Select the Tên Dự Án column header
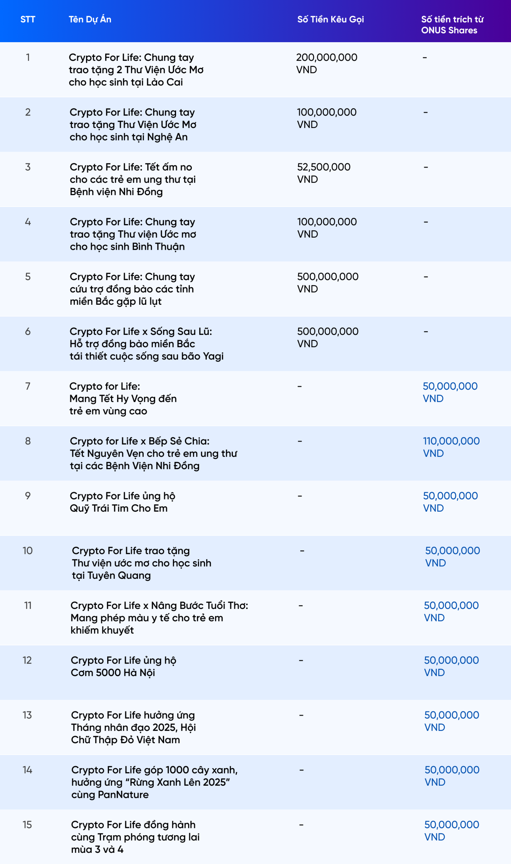The image size is (511, 864). [x=90, y=19]
